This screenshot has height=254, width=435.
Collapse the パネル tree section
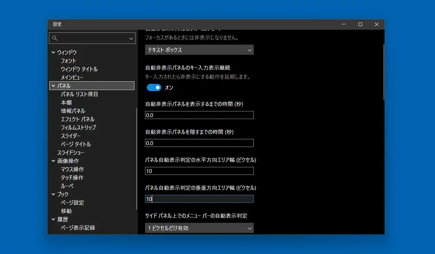coord(53,86)
